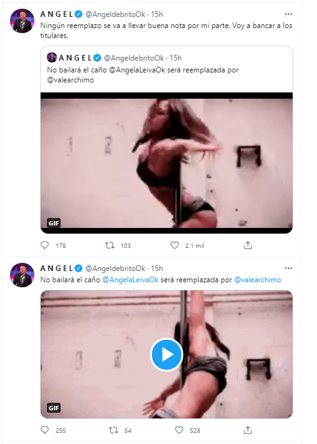Like the first tweet with 2,1 mil likes

coord(174,245)
